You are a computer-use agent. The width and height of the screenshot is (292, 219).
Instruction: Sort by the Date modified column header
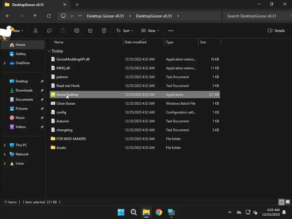[x=143, y=42]
